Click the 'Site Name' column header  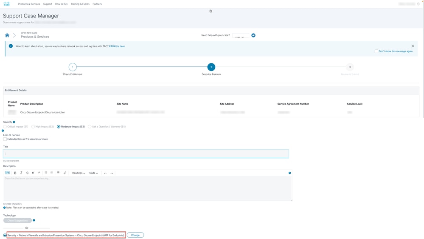coord(123,104)
